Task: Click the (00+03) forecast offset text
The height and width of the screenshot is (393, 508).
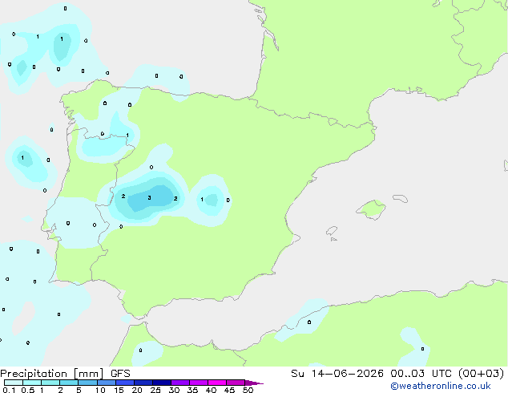Action: 482,374
